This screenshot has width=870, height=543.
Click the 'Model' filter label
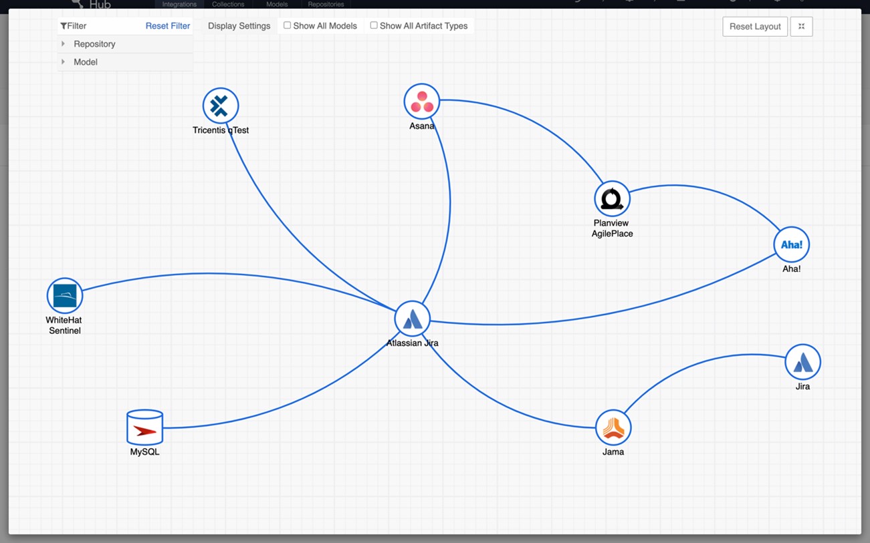[86, 62]
